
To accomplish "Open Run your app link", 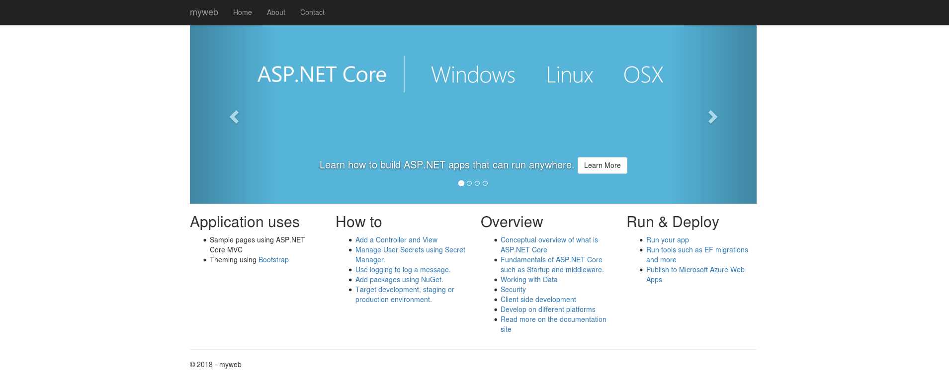I will (x=667, y=240).
